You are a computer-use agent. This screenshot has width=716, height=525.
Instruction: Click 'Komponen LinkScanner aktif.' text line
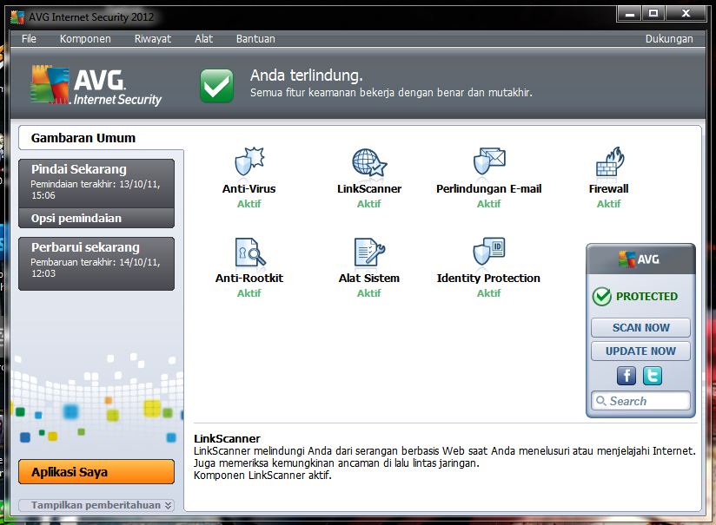[262, 476]
